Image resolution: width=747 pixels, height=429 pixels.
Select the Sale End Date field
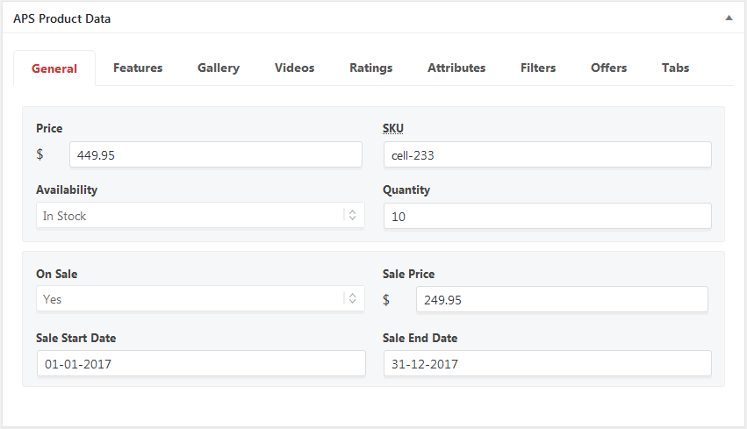pos(548,364)
